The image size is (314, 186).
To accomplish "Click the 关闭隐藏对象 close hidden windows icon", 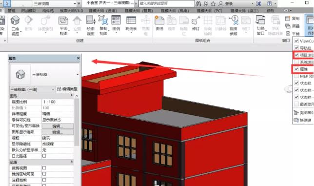I will 275,20.
